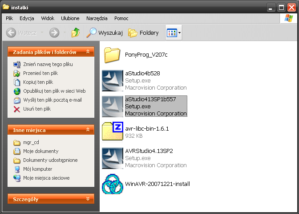Screen dimensions: 299x214
Task: Select the aStudio4b528 setup file icon
Action: (113, 81)
